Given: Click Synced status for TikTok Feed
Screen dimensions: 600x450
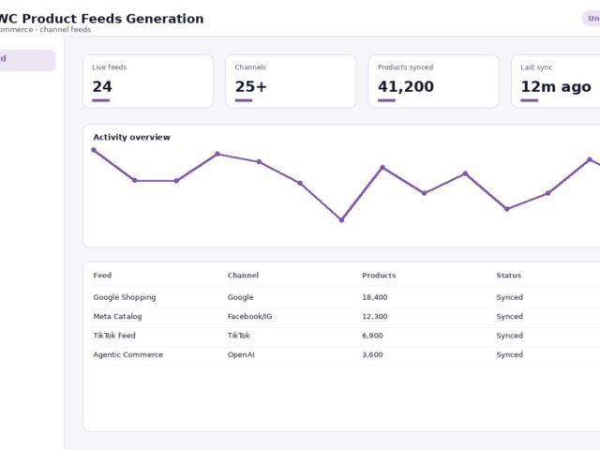Looking at the screenshot, I should [x=509, y=336].
